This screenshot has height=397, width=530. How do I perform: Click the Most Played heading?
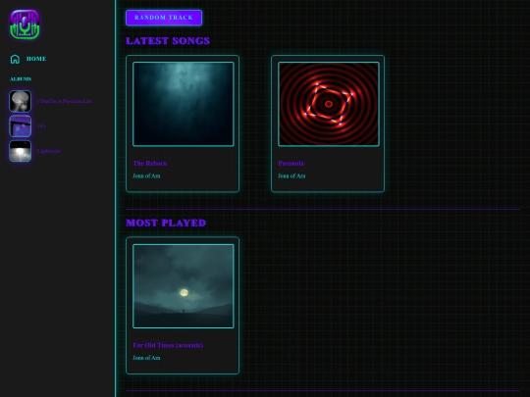[166, 223]
